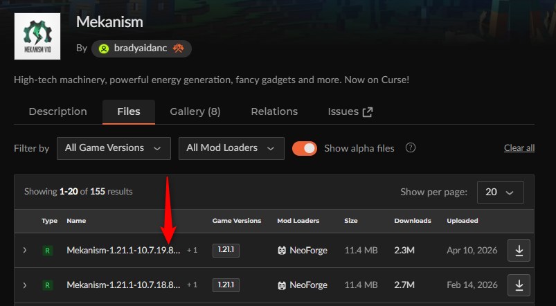This screenshot has width=556, height=306.
Task: Open the All Game Versions dropdown
Action: pyautogui.click(x=114, y=148)
